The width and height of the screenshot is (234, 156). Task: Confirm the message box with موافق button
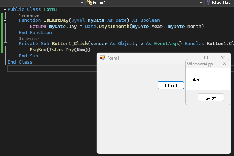coord(211,97)
